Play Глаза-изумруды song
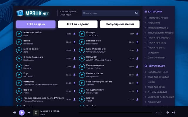188x117 pixels. (82, 67)
